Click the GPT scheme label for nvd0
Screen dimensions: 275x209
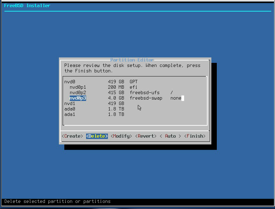click(134, 82)
